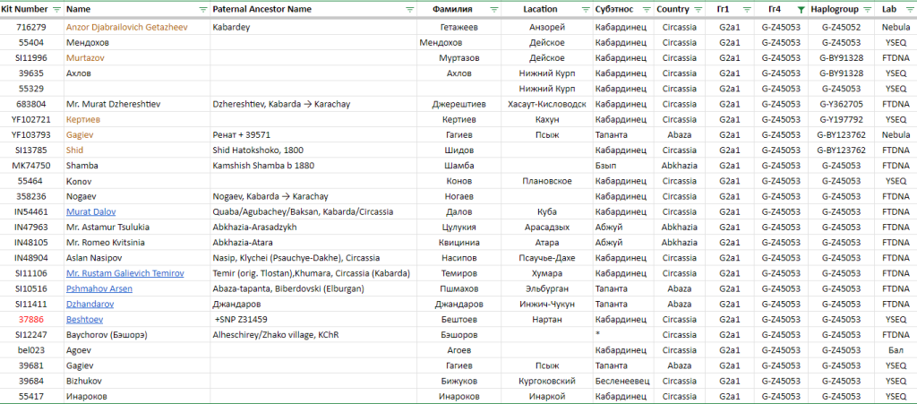Click Paternal Ancestor Name filter icon
The width and height of the screenshot is (917, 404).
tap(410, 9)
